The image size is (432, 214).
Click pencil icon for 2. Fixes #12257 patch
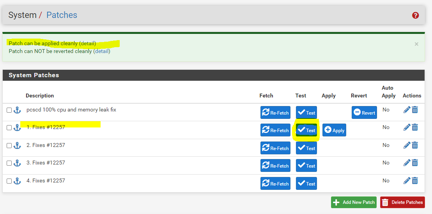[x=407, y=145]
